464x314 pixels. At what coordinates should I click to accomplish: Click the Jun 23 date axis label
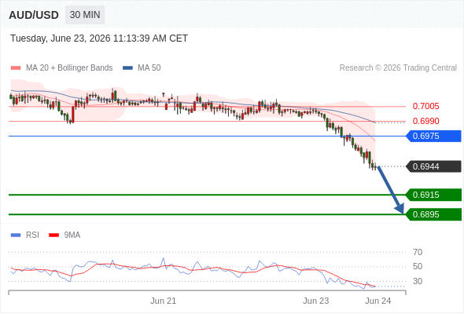point(315,301)
